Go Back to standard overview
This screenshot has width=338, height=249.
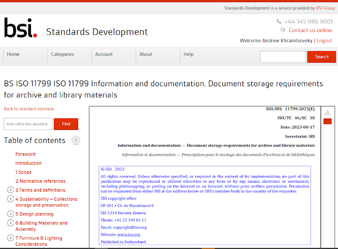[29, 109]
